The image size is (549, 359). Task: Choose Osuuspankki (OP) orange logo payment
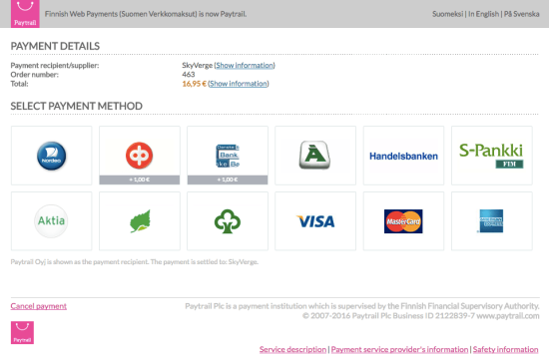click(x=140, y=156)
